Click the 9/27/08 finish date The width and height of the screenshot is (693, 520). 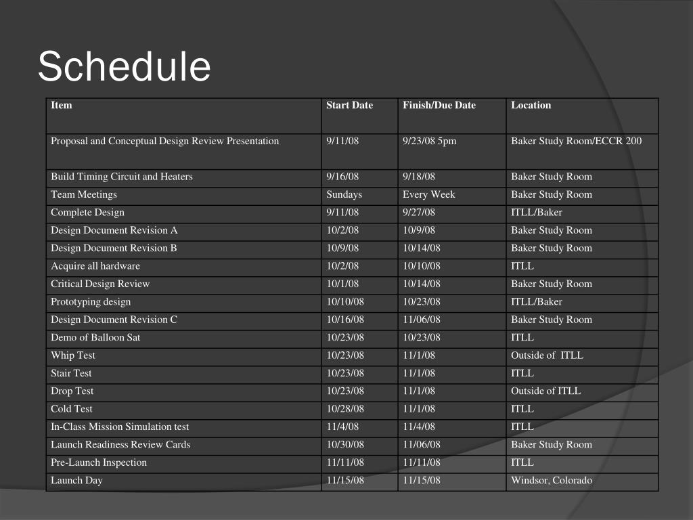pos(418,213)
